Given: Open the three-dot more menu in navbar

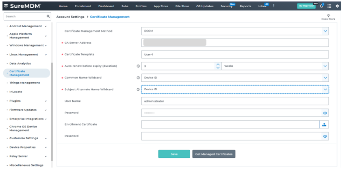Looking at the screenshot, I should (x=274, y=6).
